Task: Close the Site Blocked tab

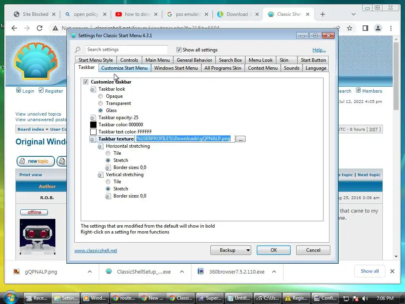Action: (x=54, y=14)
